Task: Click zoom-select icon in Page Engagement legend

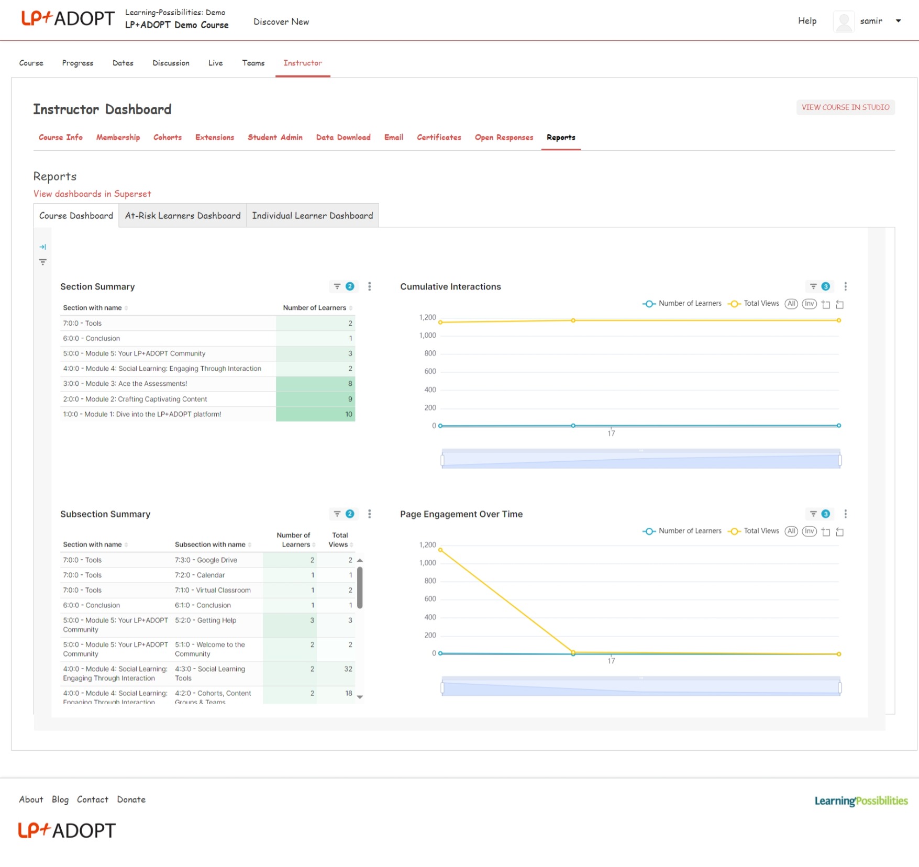Action: 825,531
